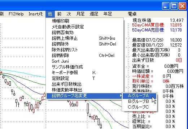
Task: Choose 銘柄削除 menu entry
Action: point(85,56)
